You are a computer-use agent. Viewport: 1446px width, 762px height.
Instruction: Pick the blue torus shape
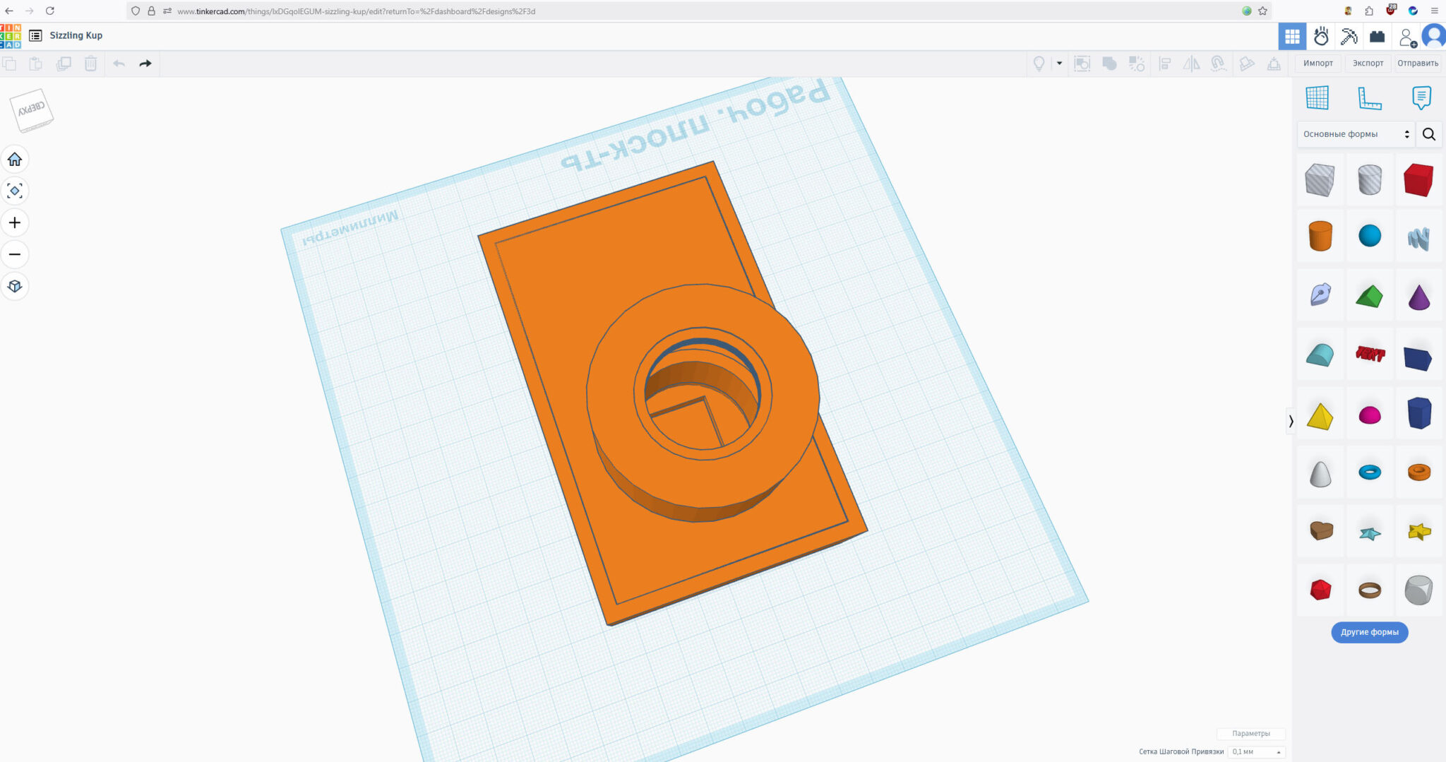[x=1369, y=472]
